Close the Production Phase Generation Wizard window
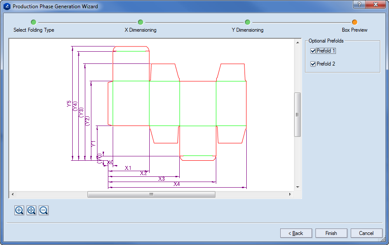 375,4
